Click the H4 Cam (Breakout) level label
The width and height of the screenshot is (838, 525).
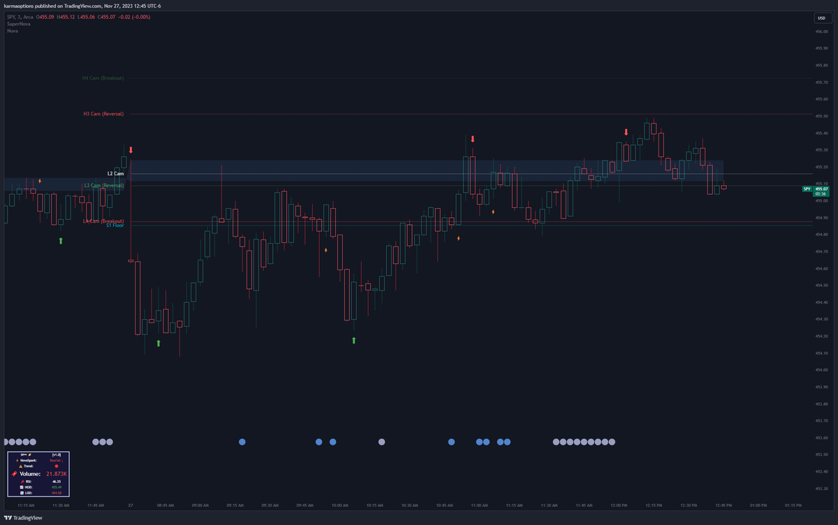point(103,78)
